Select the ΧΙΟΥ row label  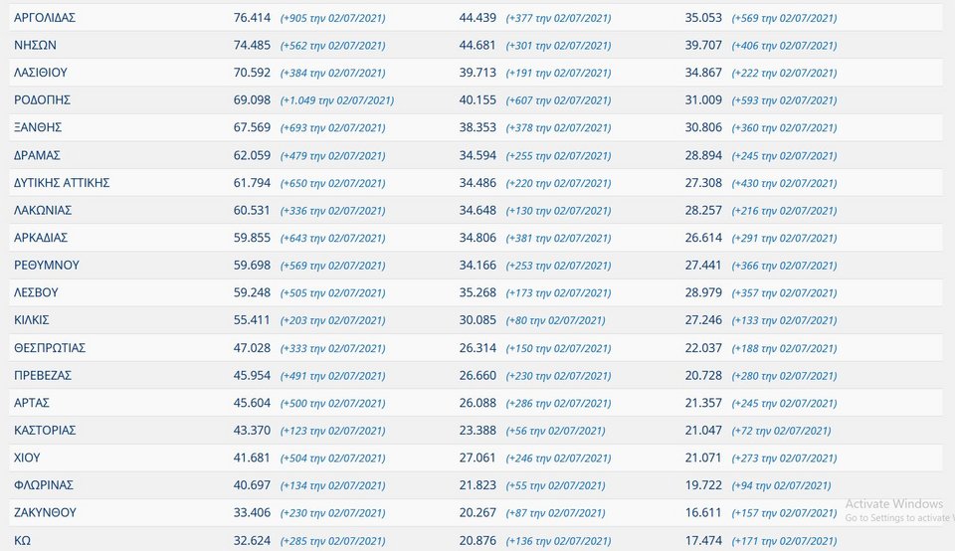27,458
